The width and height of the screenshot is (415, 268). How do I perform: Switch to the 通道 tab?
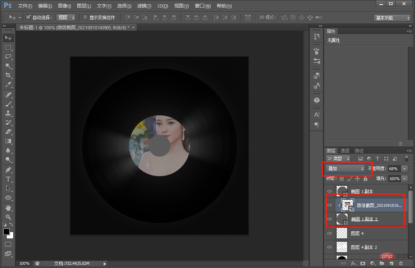345,151
